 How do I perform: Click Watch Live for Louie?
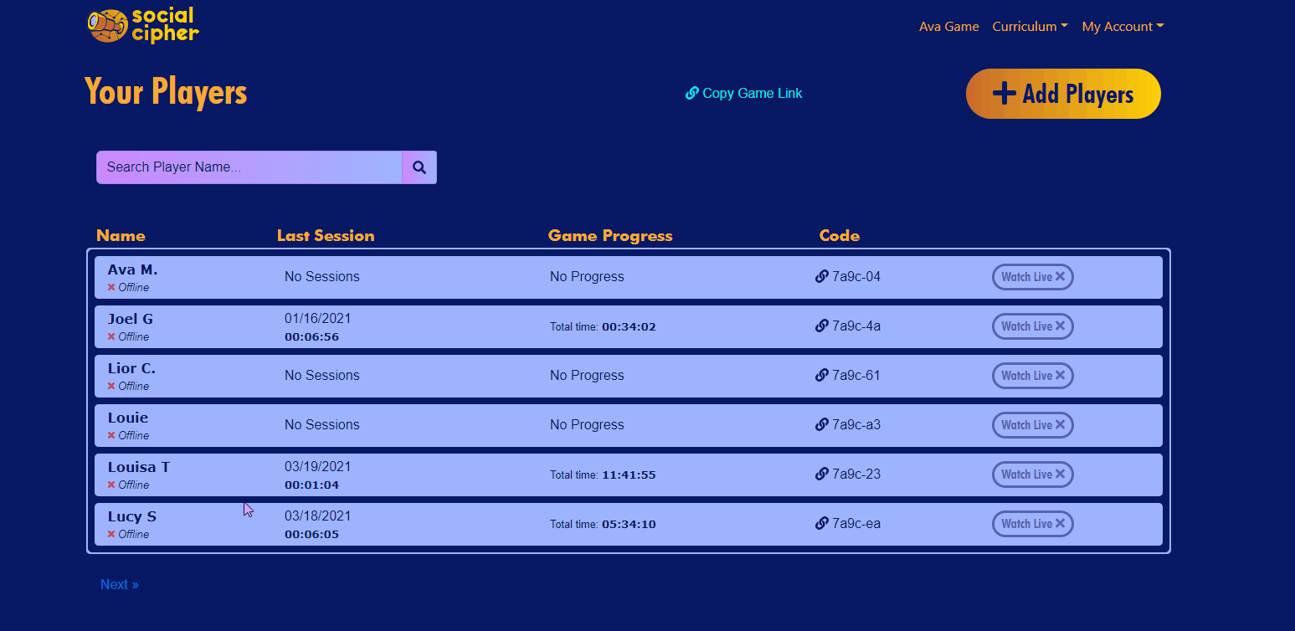coord(1033,425)
